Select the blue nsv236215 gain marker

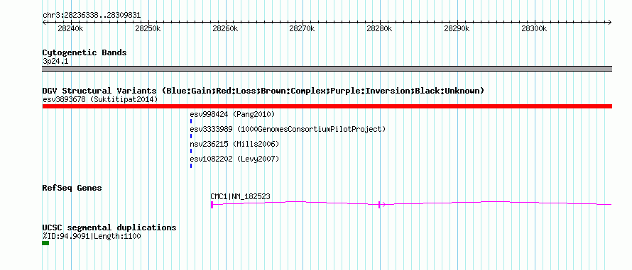click(191, 151)
